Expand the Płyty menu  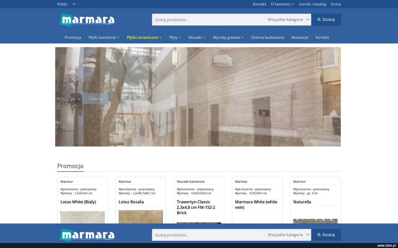coord(175,37)
